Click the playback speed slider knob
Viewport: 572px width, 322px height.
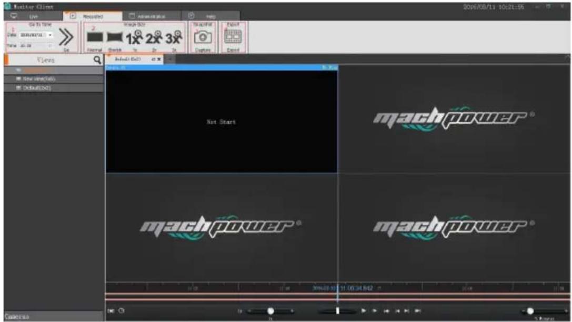270,311
